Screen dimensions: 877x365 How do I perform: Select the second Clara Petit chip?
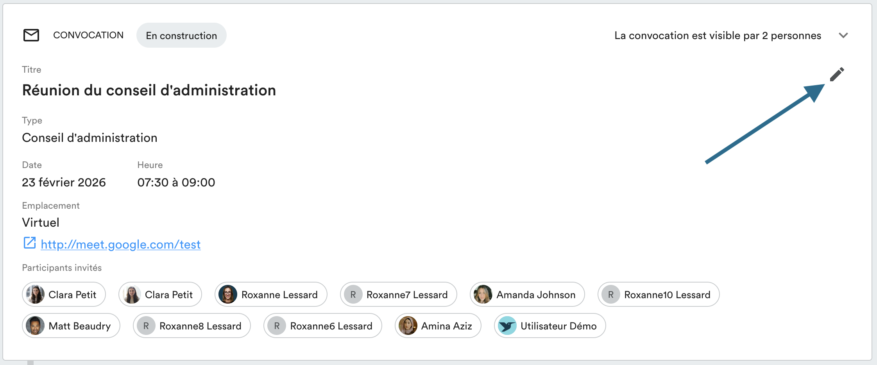(x=160, y=295)
